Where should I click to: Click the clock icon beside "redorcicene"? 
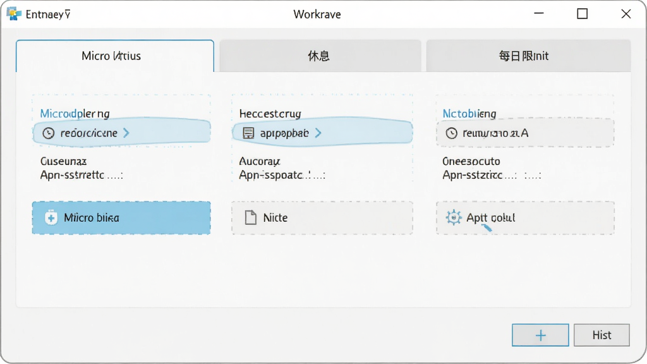pos(49,133)
